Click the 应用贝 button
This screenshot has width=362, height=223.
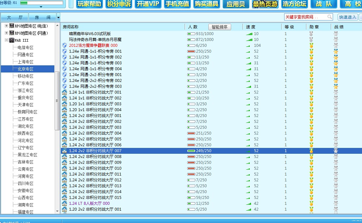click(236, 4)
